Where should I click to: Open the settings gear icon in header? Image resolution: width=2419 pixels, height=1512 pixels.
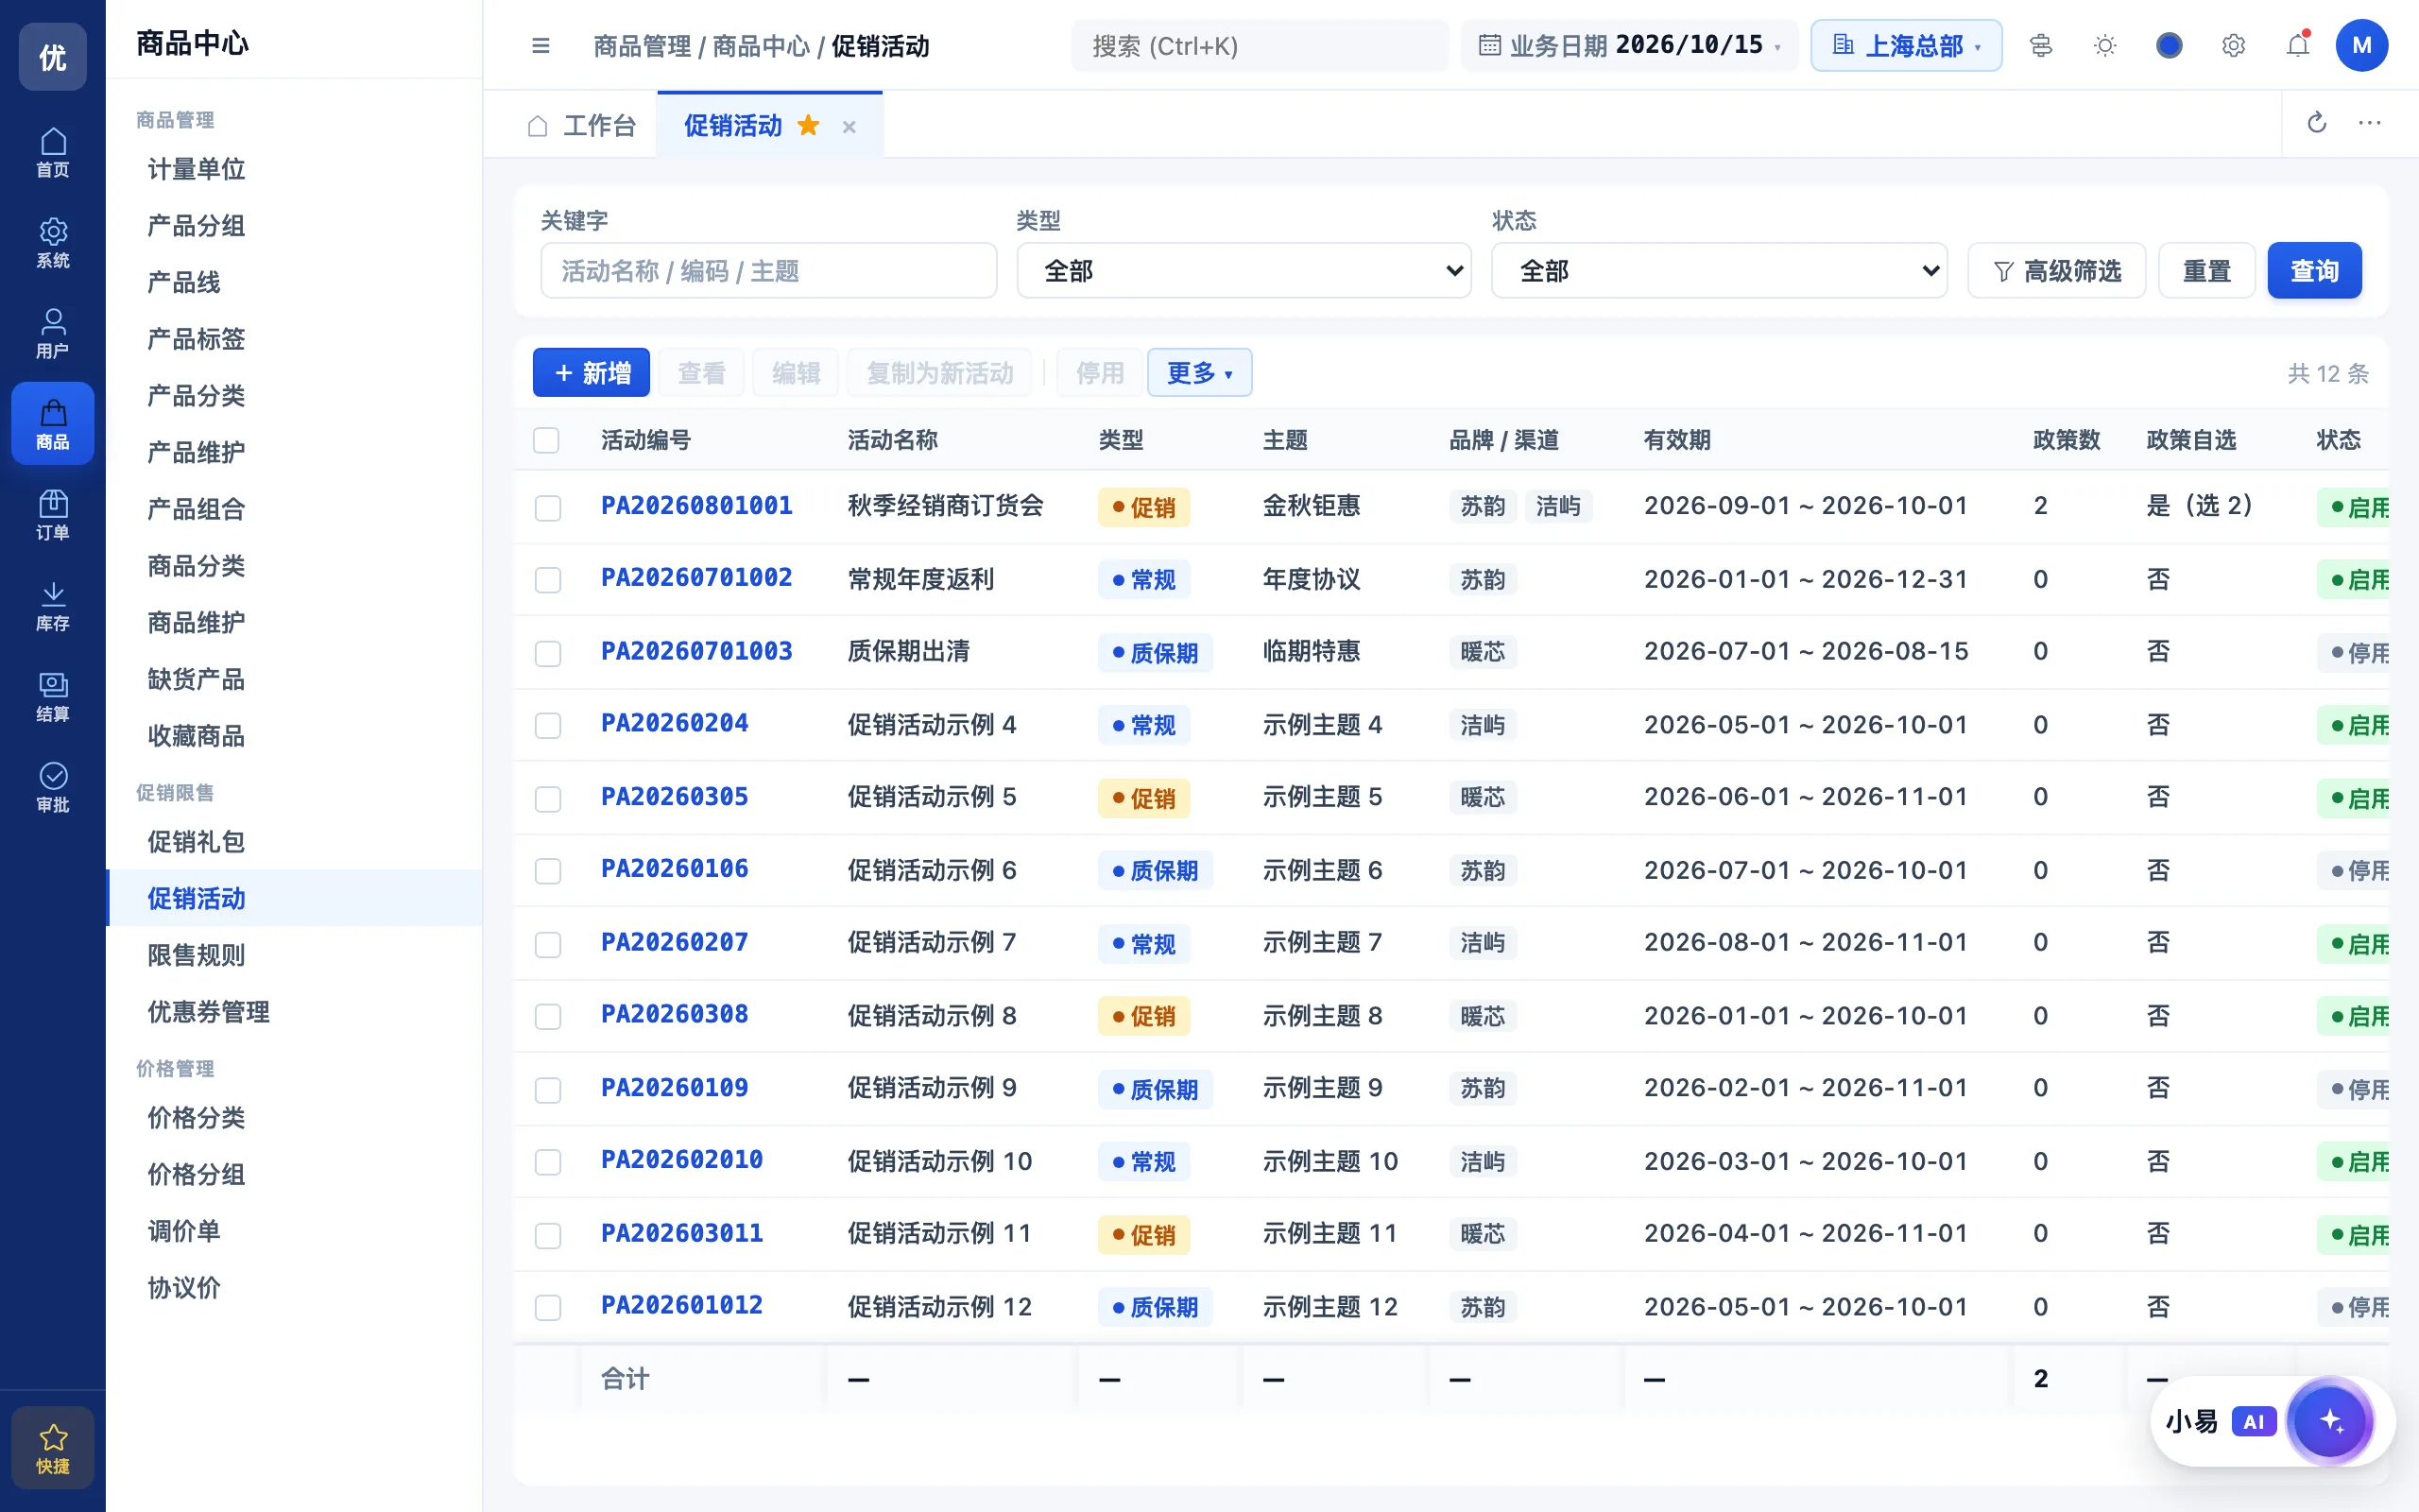[x=2234, y=46]
